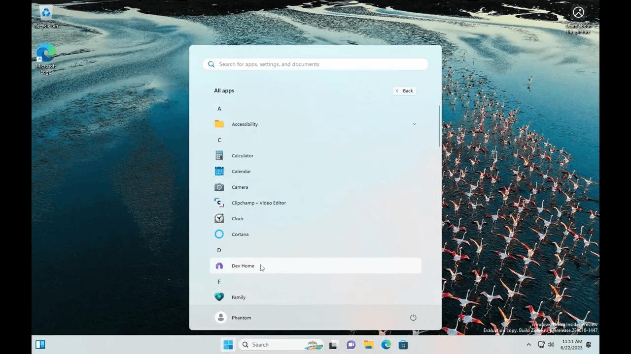This screenshot has width=631, height=354.
Task: Open Microsoft Store from the taskbar
Action: coord(403,345)
